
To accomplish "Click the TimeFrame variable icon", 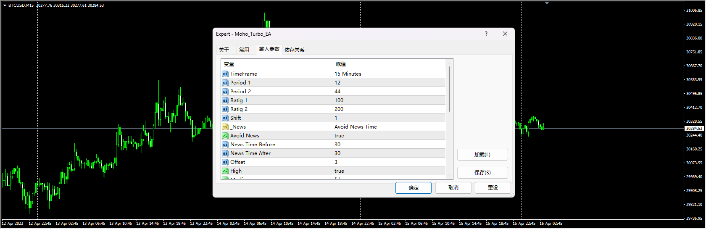I will coord(225,74).
